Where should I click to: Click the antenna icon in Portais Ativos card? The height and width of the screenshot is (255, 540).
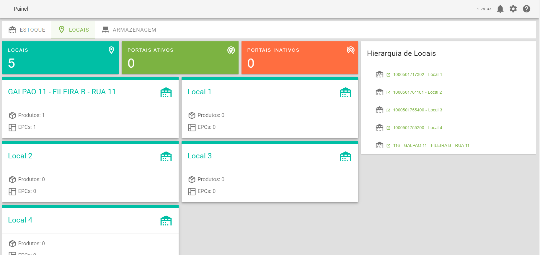[x=231, y=50]
